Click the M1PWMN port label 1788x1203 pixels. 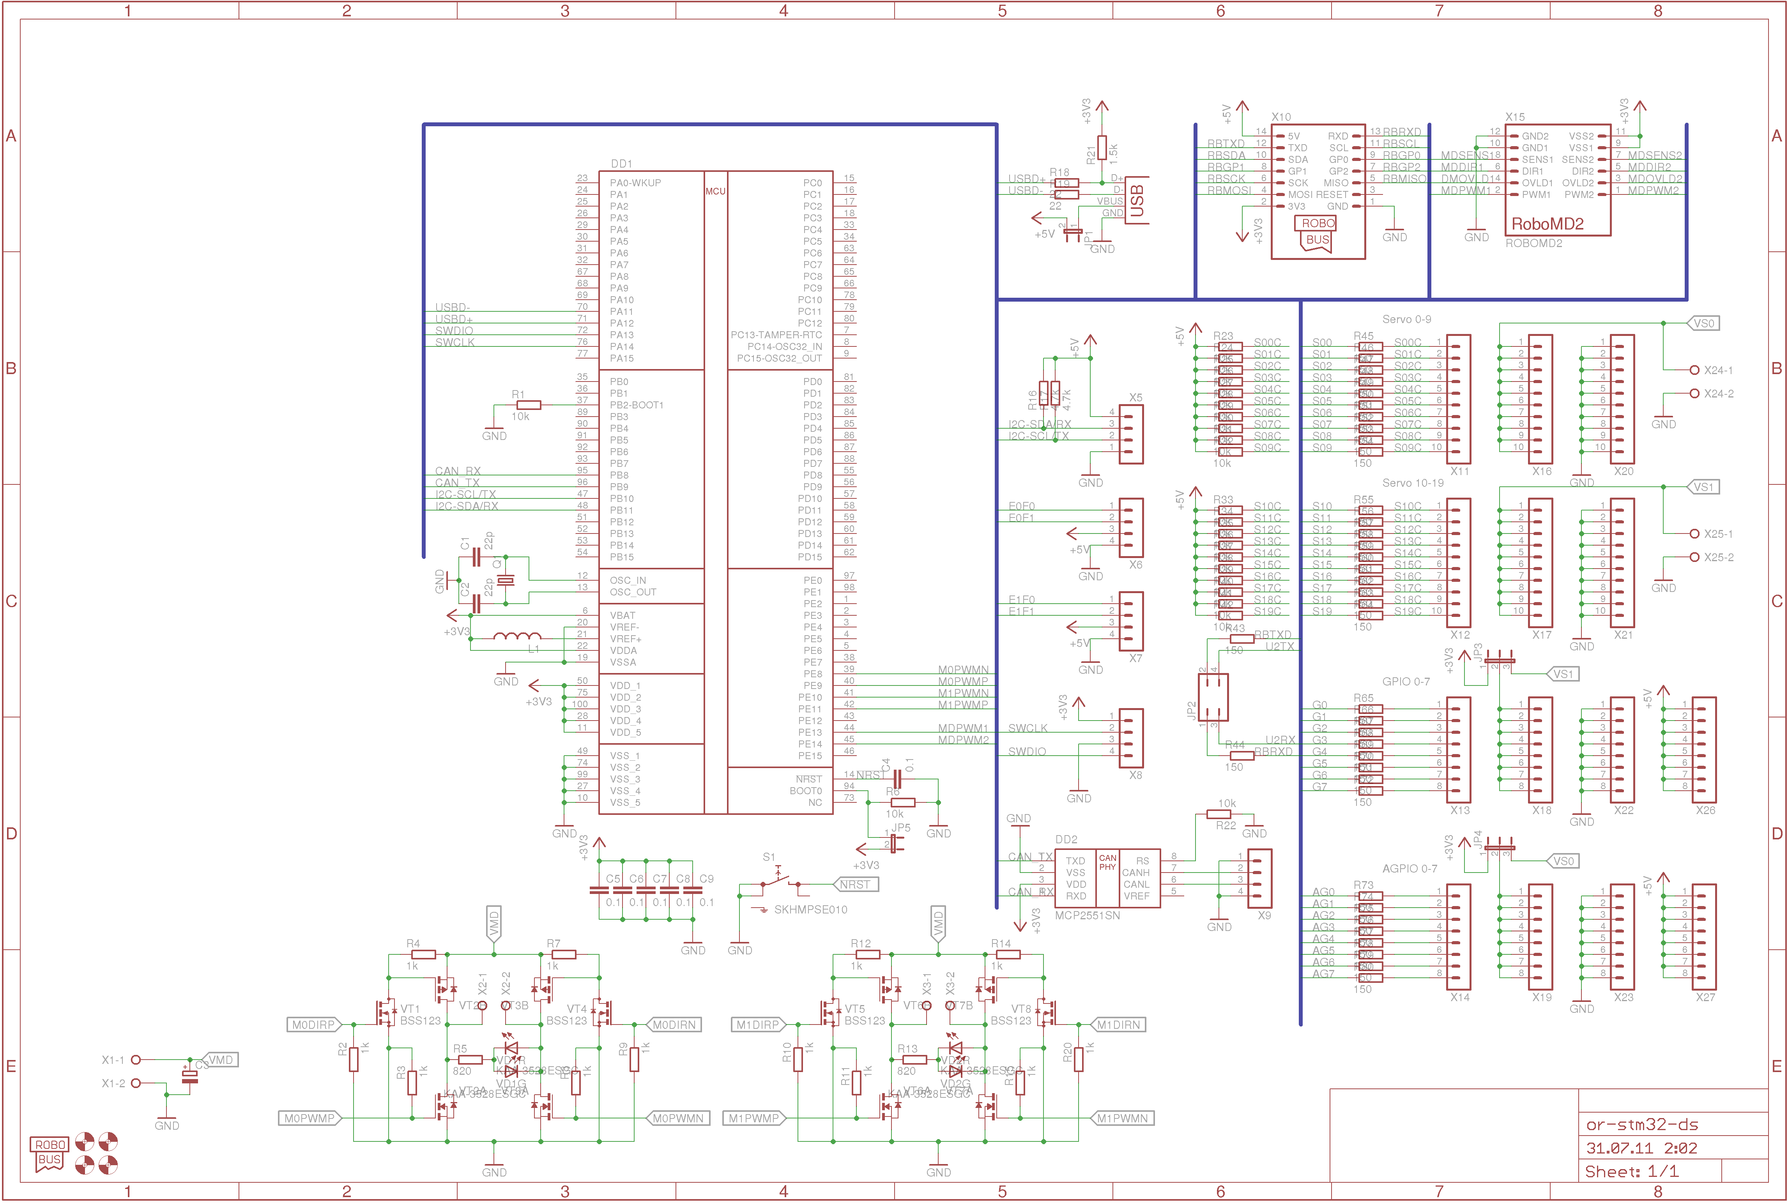click(1122, 1118)
